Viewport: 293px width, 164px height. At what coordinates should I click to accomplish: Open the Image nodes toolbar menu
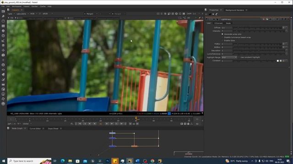(x=3, y=11)
